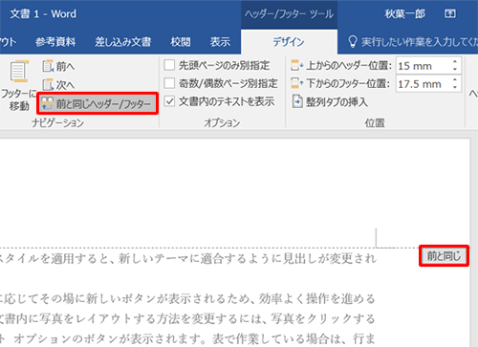
Task: Click the 前へ navigation button
Action: pyautogui.click(x=59, y=66)
